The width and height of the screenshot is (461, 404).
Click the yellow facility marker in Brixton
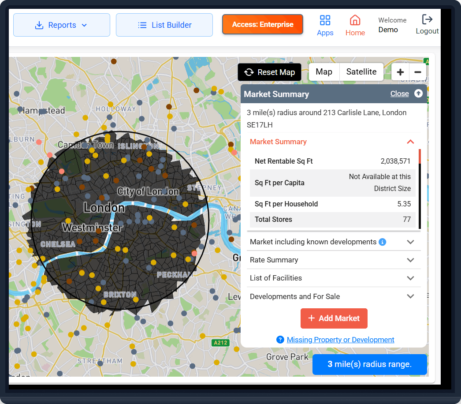tap(136, 299)
